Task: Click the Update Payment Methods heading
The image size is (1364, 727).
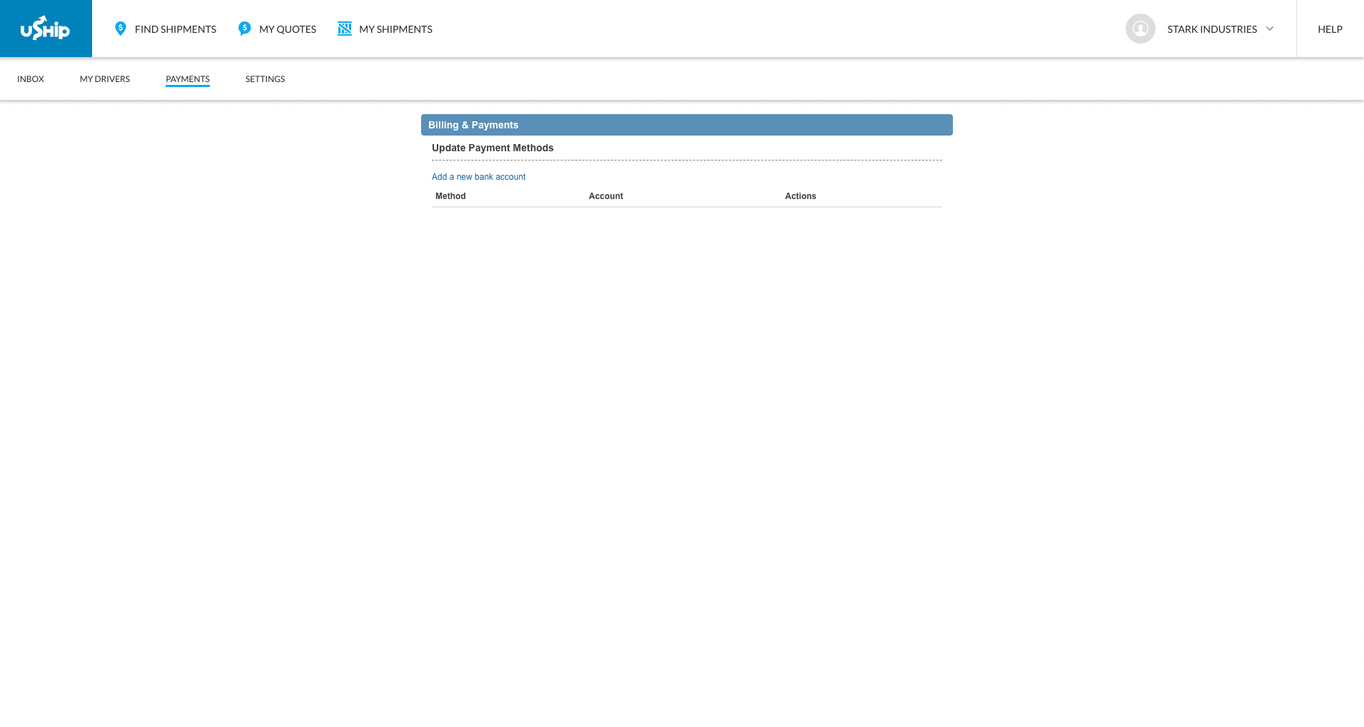Action: [492, 148]
